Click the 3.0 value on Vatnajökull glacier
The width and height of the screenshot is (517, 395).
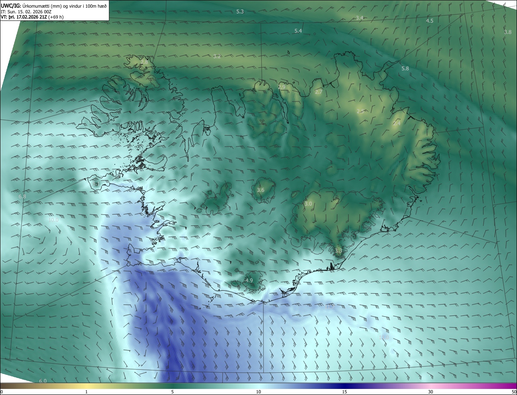pyautogui.click(x=308, y=204)
